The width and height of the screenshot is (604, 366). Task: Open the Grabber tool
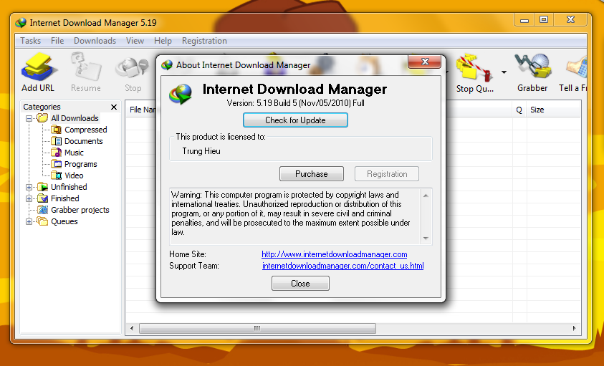(532, 67)
